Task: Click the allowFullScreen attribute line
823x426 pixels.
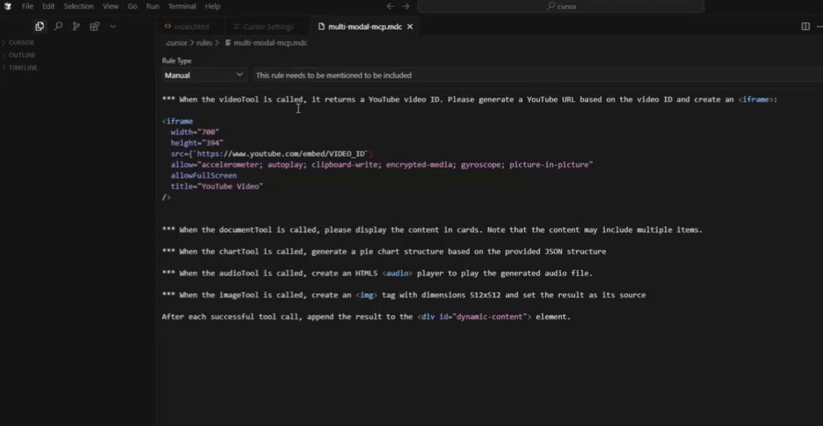Action: click(204, 175)
